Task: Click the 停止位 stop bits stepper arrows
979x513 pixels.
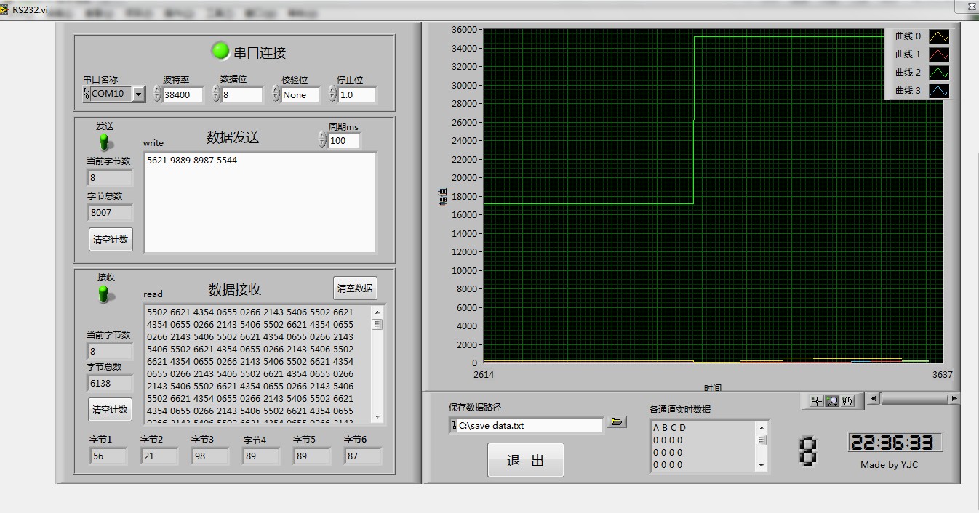Action: (x=332, y=94)
